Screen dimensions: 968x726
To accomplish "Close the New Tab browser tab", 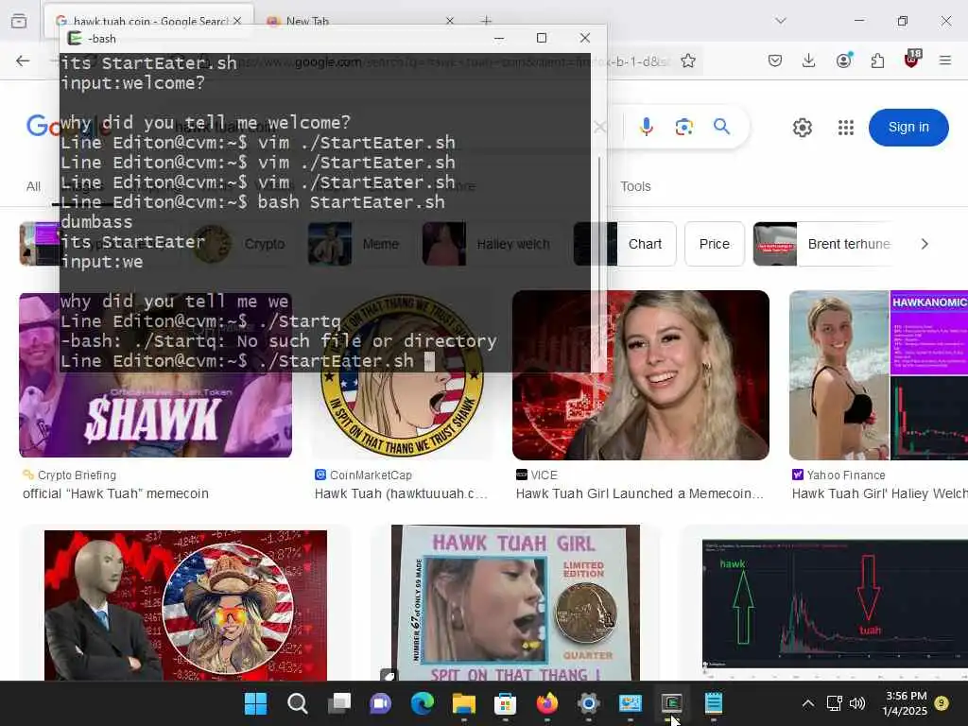I will pyautogui.click(x=449, y=21).
